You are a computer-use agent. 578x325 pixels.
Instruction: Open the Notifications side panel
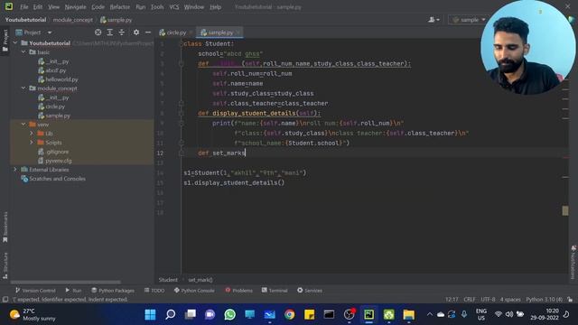click(573, 263)
